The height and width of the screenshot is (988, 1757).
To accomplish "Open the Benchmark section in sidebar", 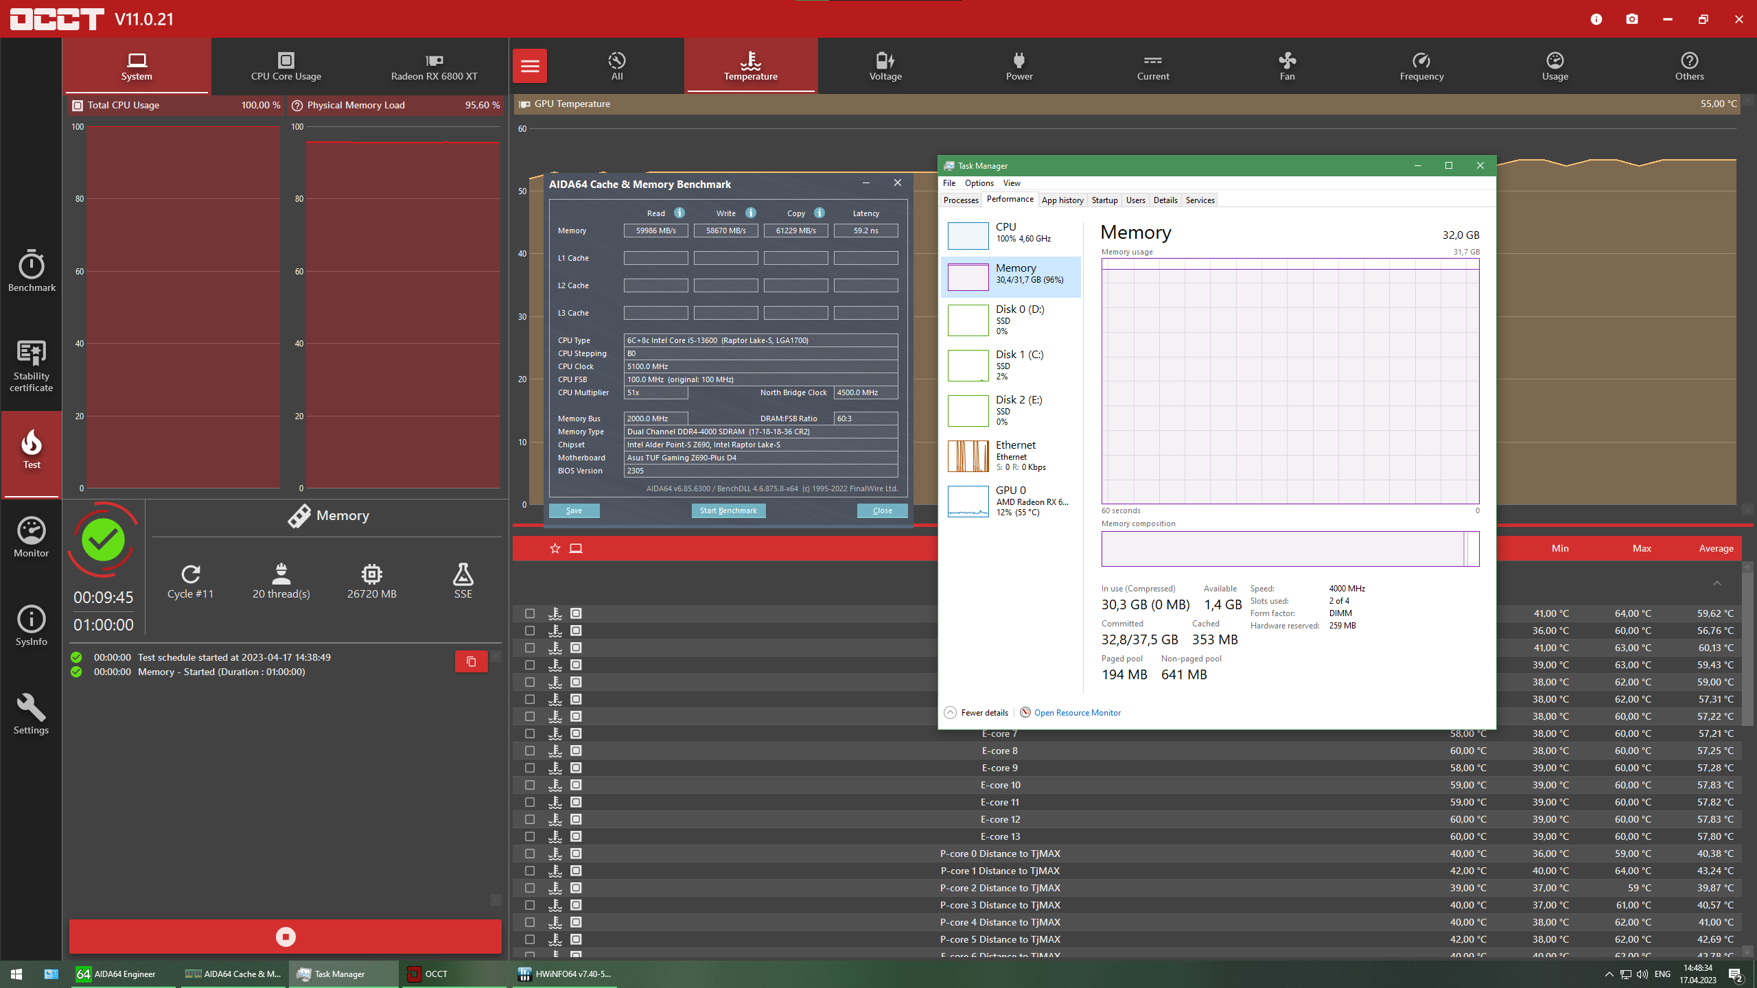I will (32, 271).
